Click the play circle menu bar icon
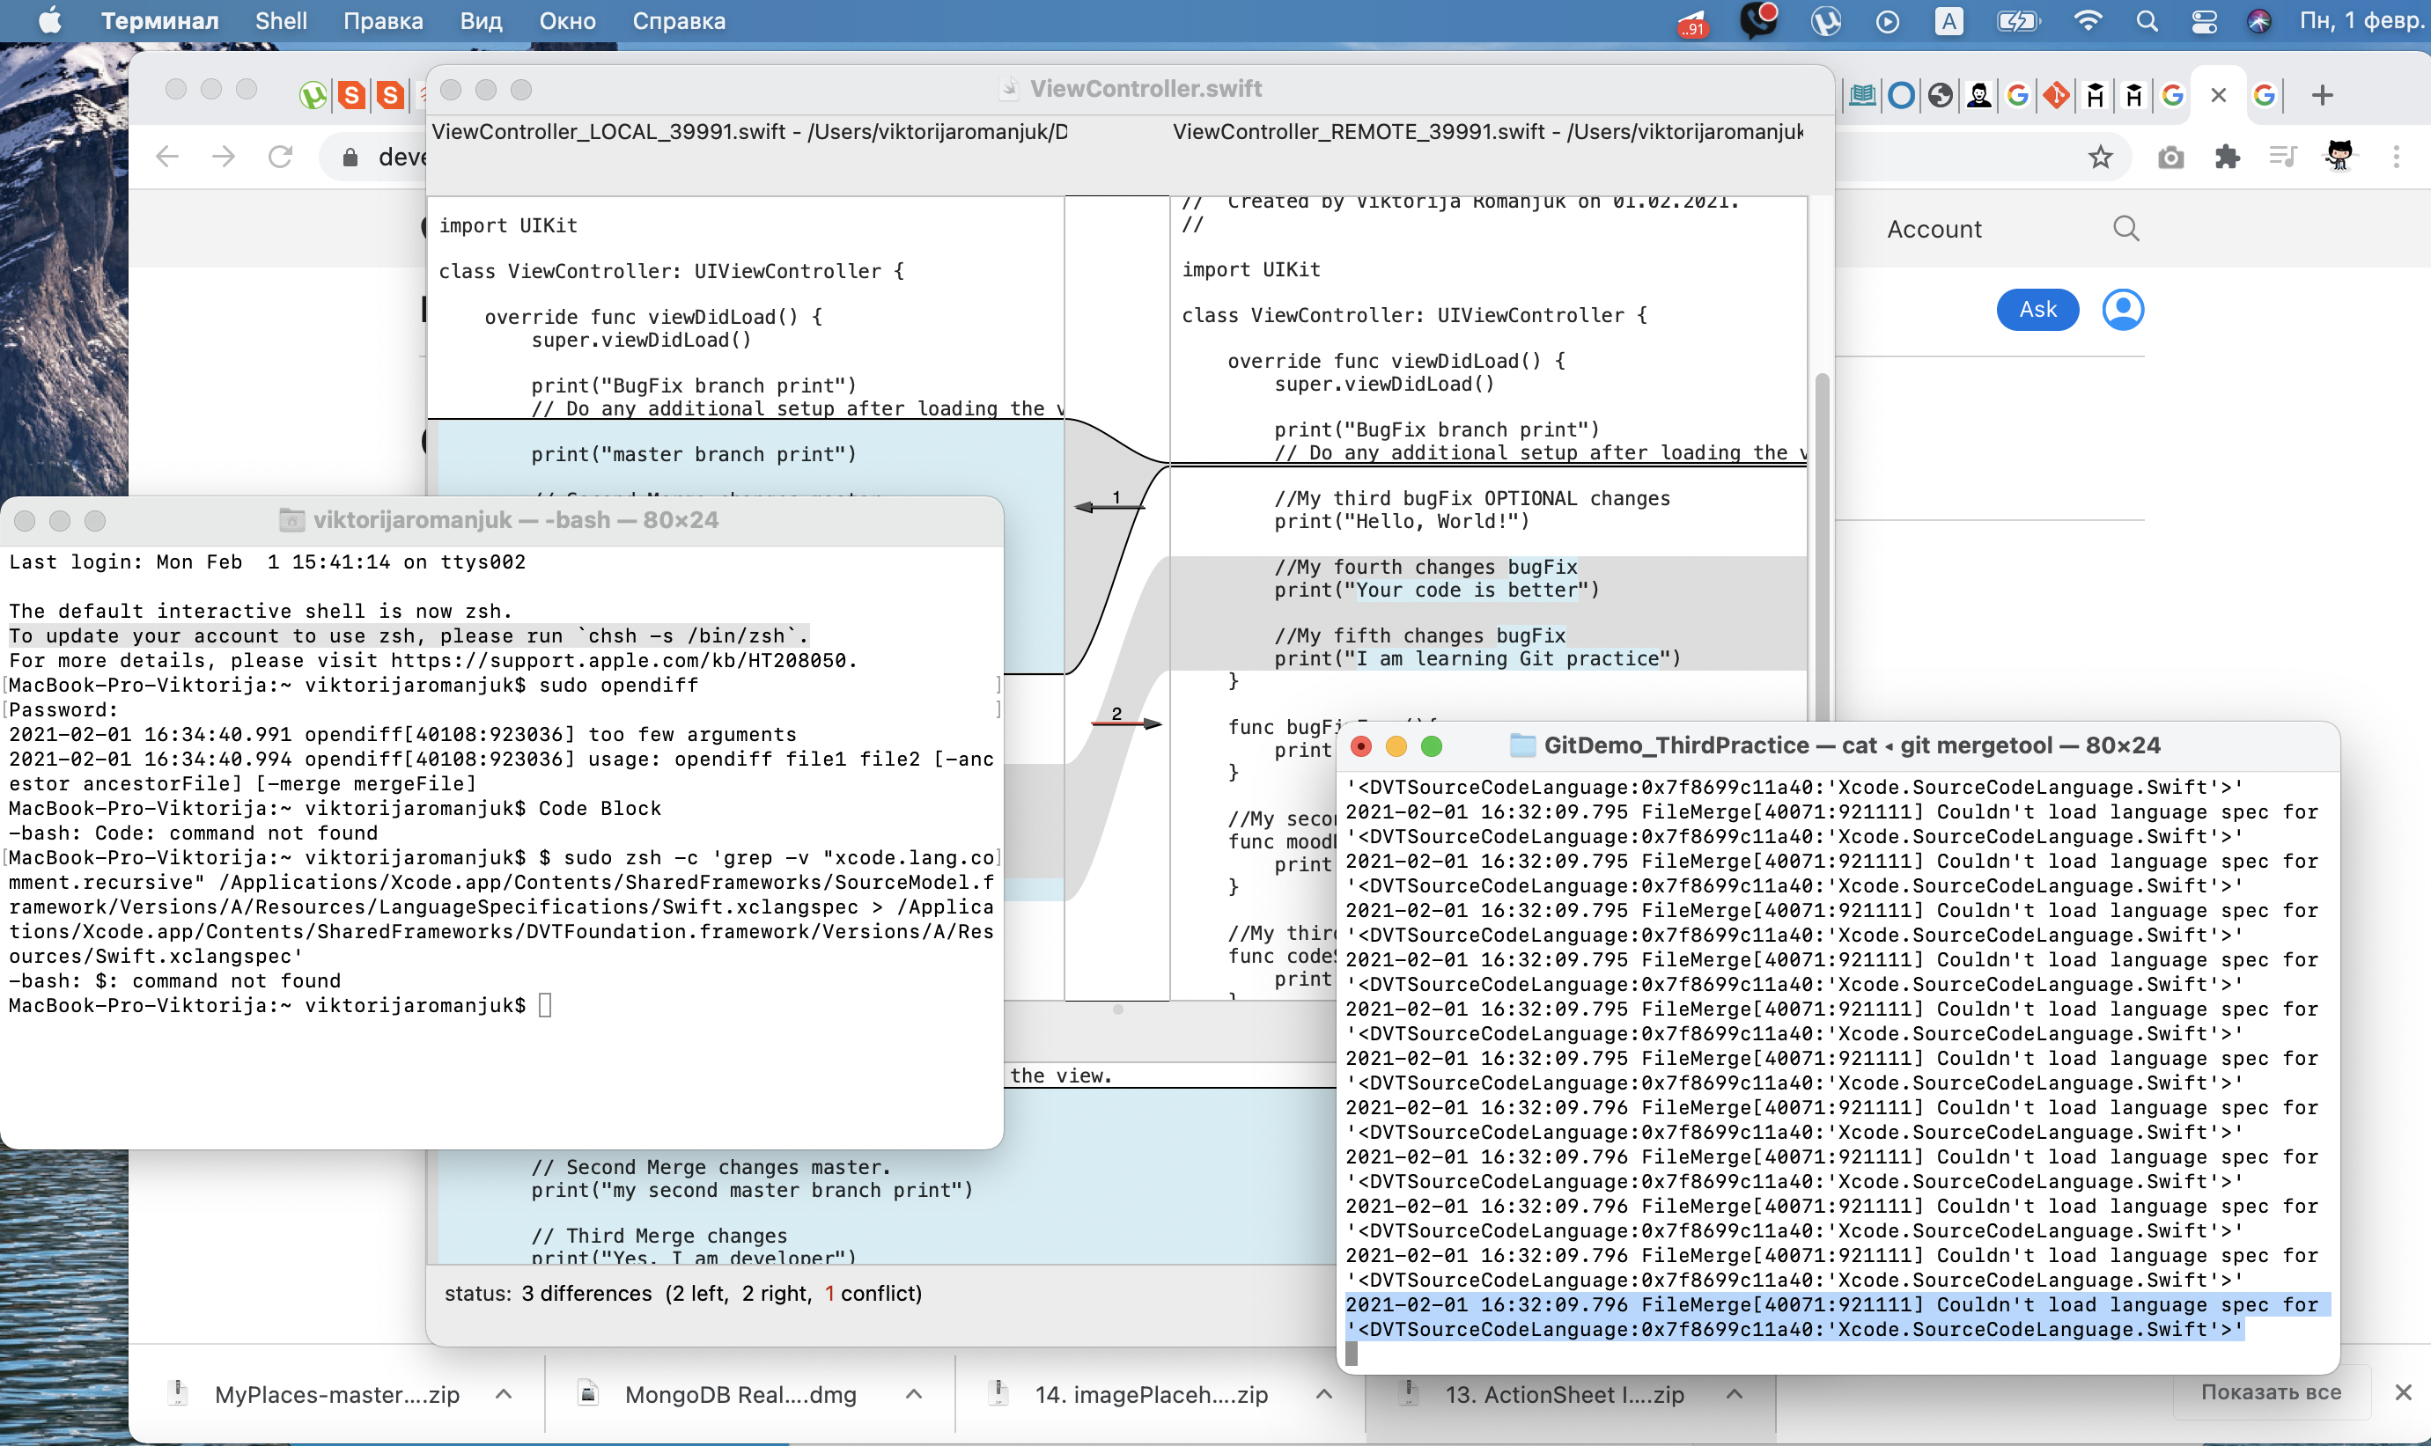 tap(1887, 20)
